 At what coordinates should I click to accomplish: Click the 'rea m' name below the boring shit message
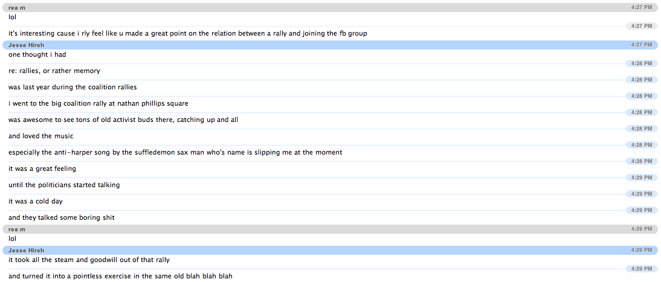click(17, 229)
